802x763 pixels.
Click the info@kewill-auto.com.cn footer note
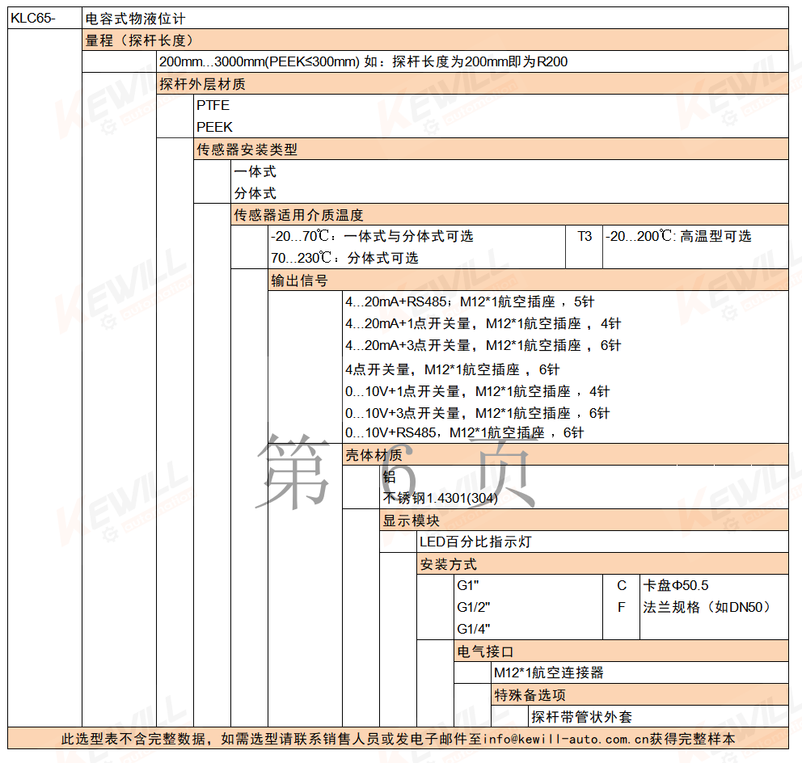pyautogui.click(x=398, y=739)
